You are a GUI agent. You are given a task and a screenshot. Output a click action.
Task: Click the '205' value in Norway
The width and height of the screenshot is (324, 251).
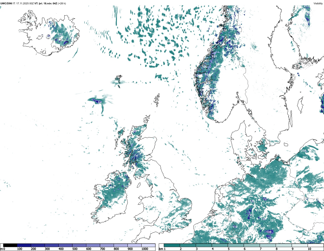click(x=215, y=82)
